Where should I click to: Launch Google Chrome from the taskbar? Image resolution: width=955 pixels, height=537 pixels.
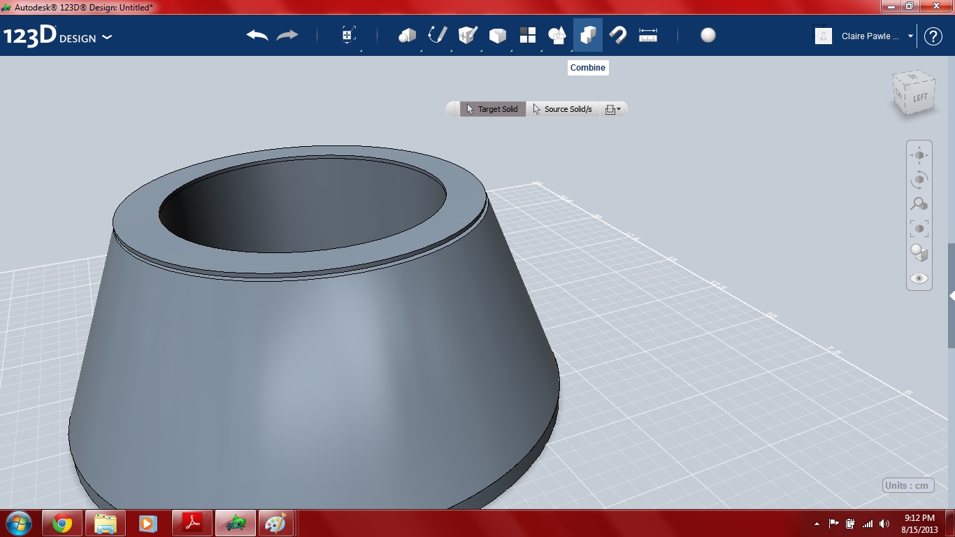62,523
